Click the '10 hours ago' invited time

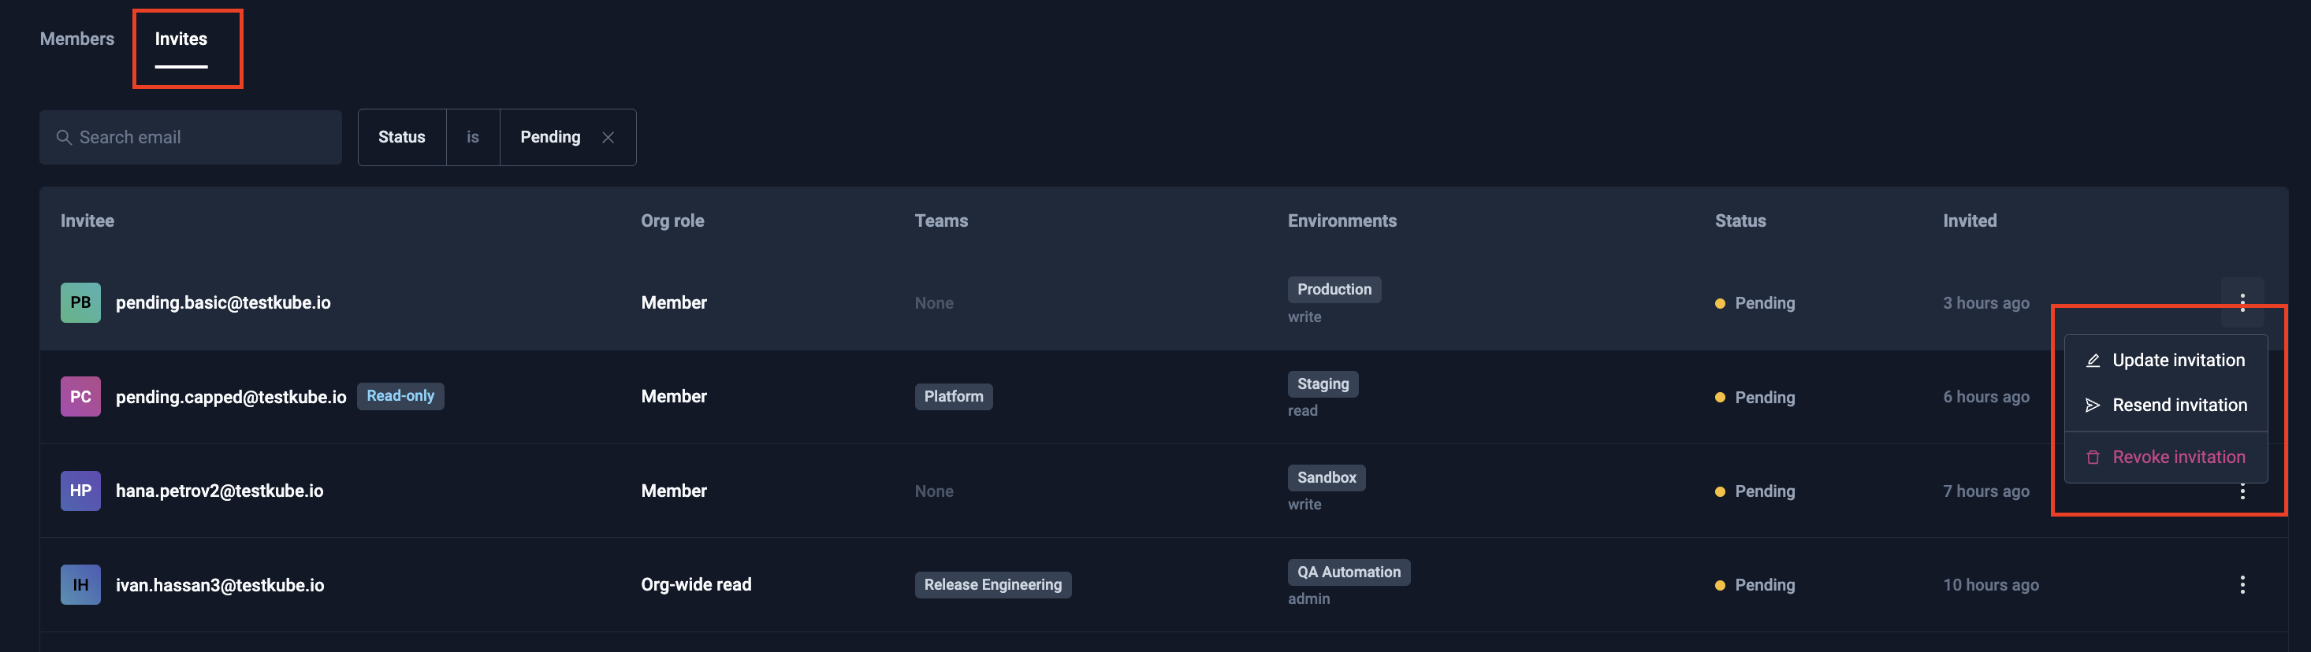click(1991, 585)
